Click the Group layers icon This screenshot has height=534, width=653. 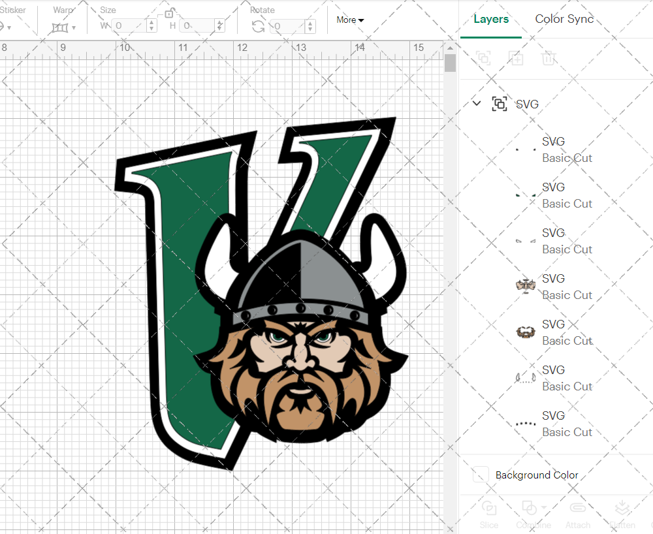click(483, 58)
